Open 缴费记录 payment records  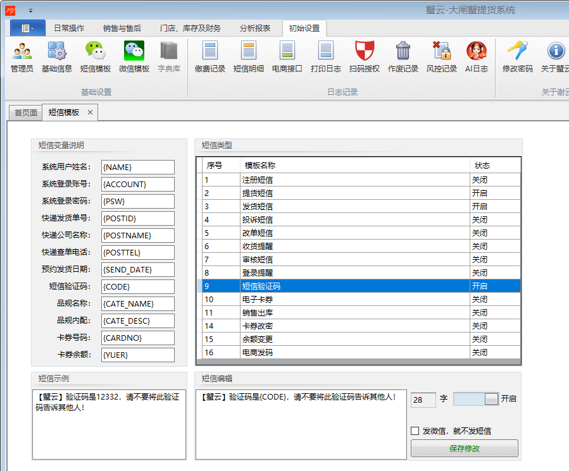210,57
